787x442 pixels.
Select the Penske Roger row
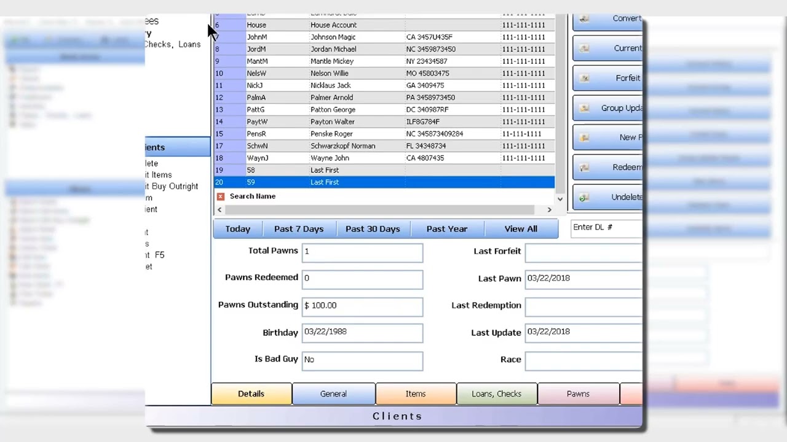coord(384,134)
